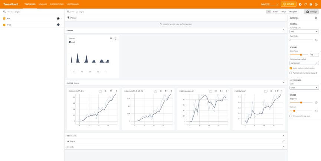
Task: Toggle the Settings pane button
Action: (x=311, y=12)
